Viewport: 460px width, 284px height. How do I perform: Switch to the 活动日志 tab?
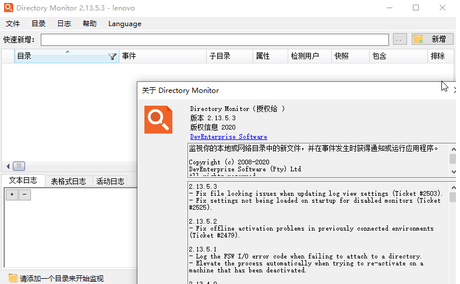[110, 181]
